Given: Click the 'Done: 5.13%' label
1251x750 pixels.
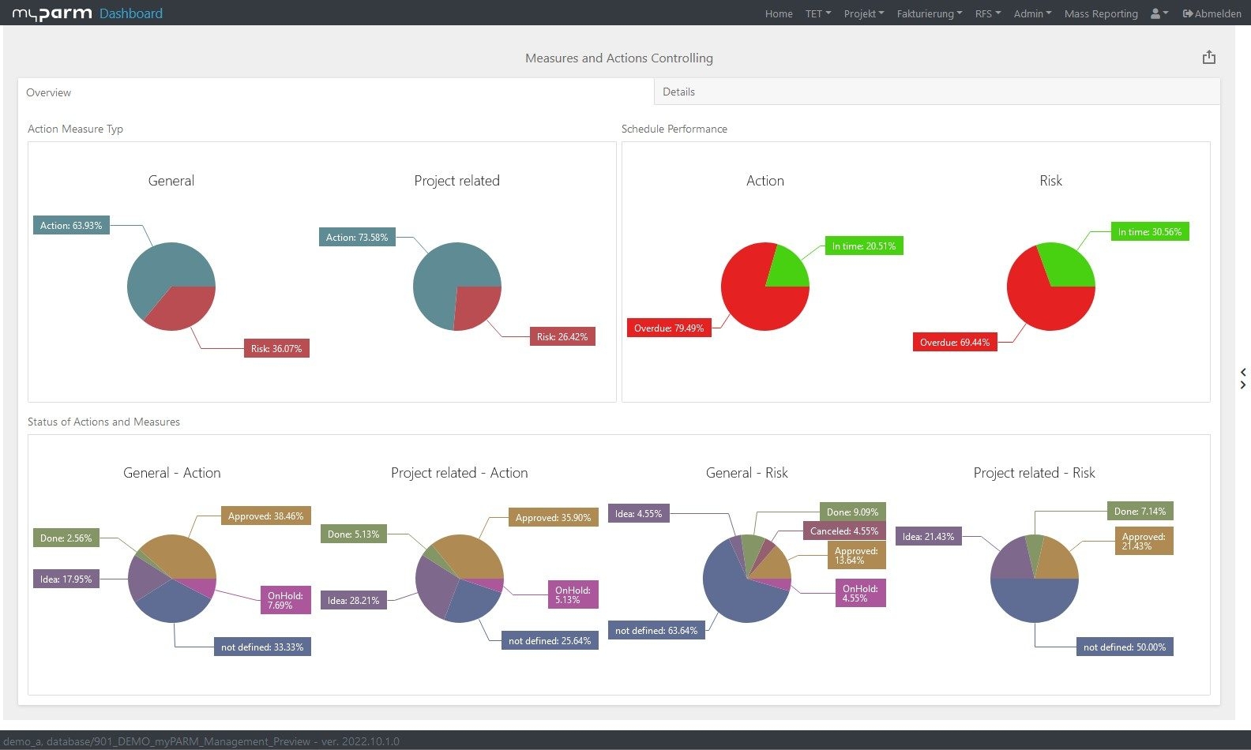Looking at the screenshot, I should 353,534.
